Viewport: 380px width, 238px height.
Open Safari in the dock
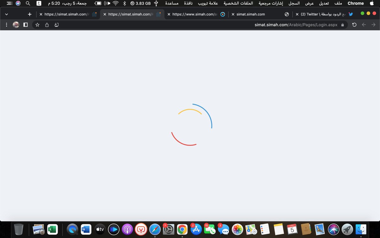click(155, 229)
